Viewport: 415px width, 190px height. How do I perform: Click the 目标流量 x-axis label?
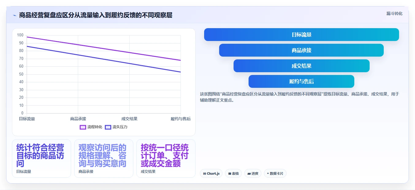(x=27, y=119)
